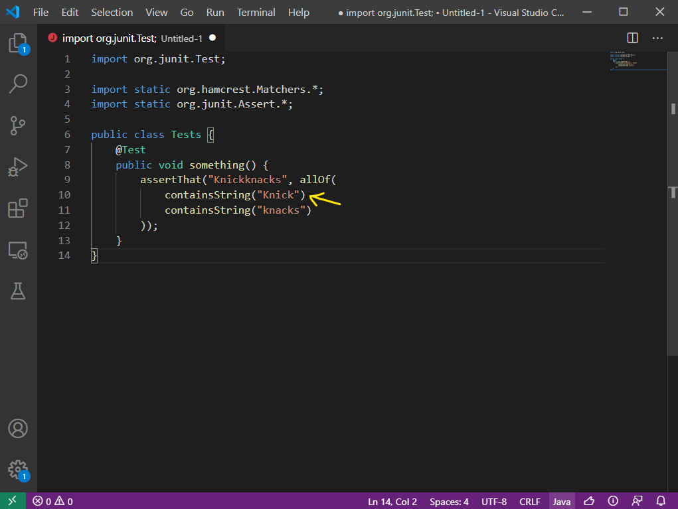Change the line ending CRLF setting
This screenshot has width=678, height=509.
[529, 501]
